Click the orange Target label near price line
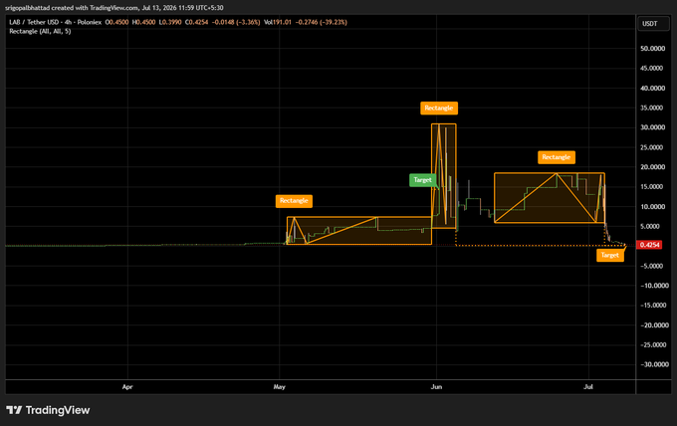The image size is (677, 426). (609, 255)
